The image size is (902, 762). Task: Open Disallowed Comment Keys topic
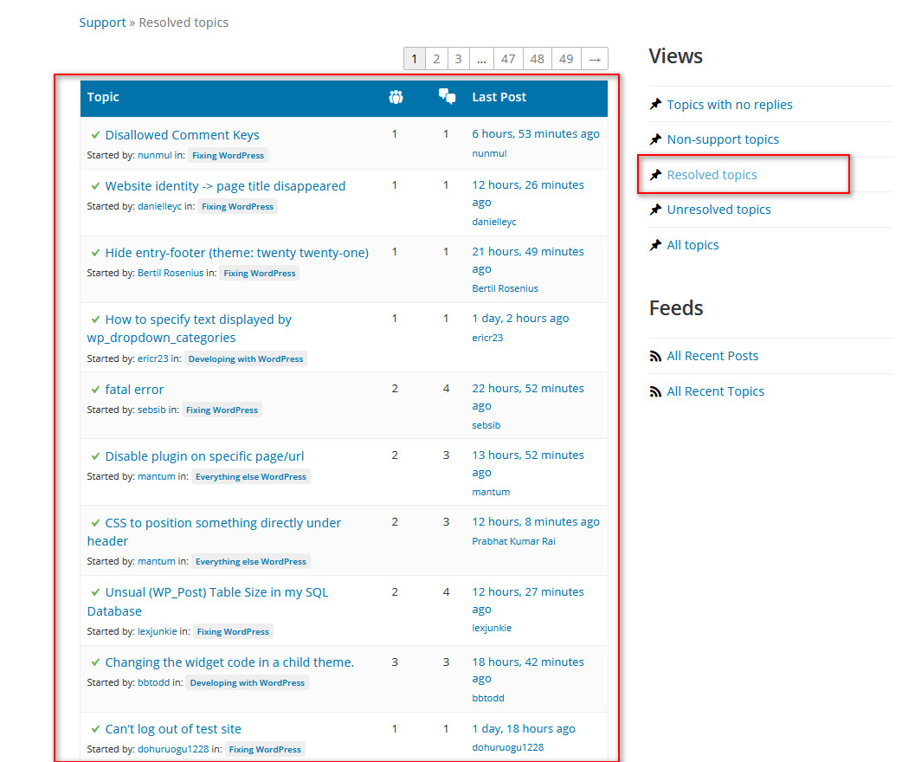click(182, 135)
